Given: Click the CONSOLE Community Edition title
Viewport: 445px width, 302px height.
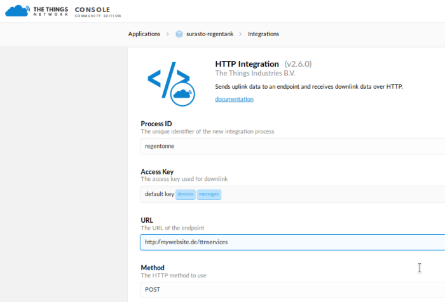Looking at the screenshot, I should pyautogui.click(x=98, y=12).
